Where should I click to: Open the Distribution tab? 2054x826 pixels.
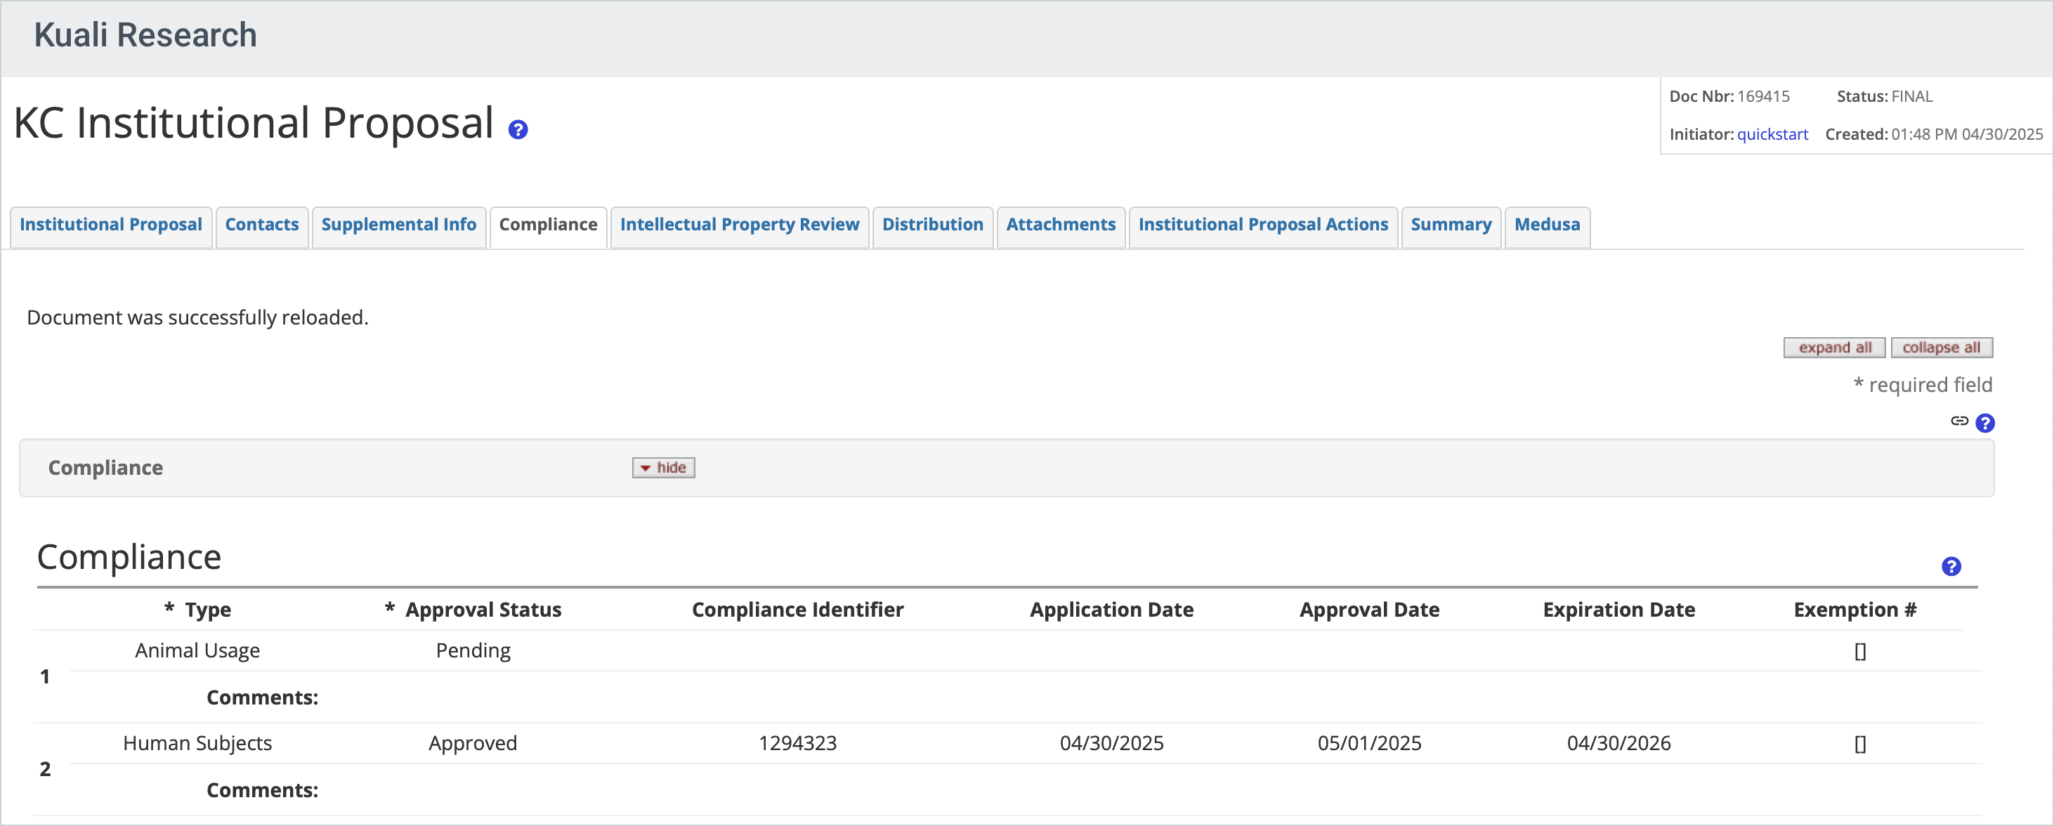coord(932,225)
